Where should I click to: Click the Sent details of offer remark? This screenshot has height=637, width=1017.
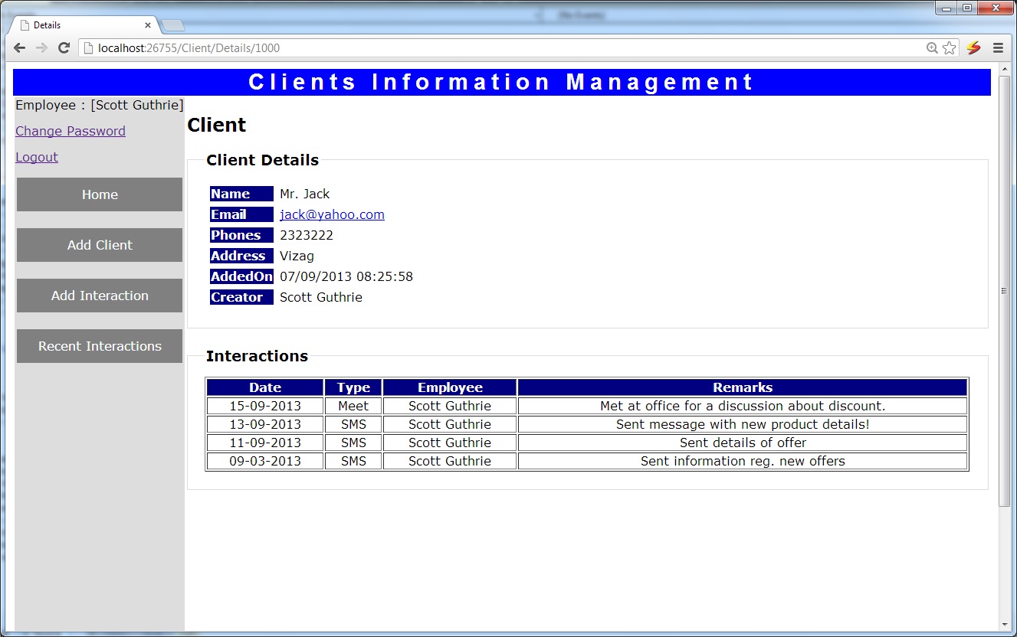point(743,443)
